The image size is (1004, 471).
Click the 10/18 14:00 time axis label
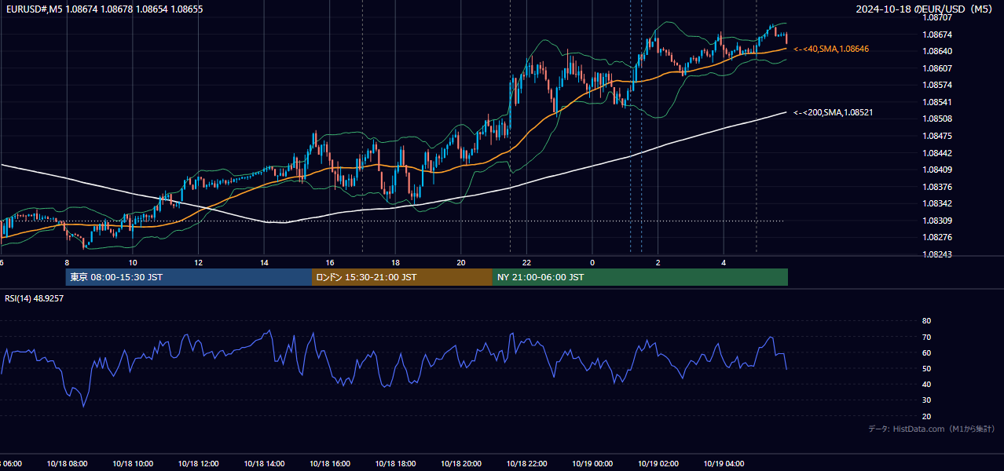point(264,463)
